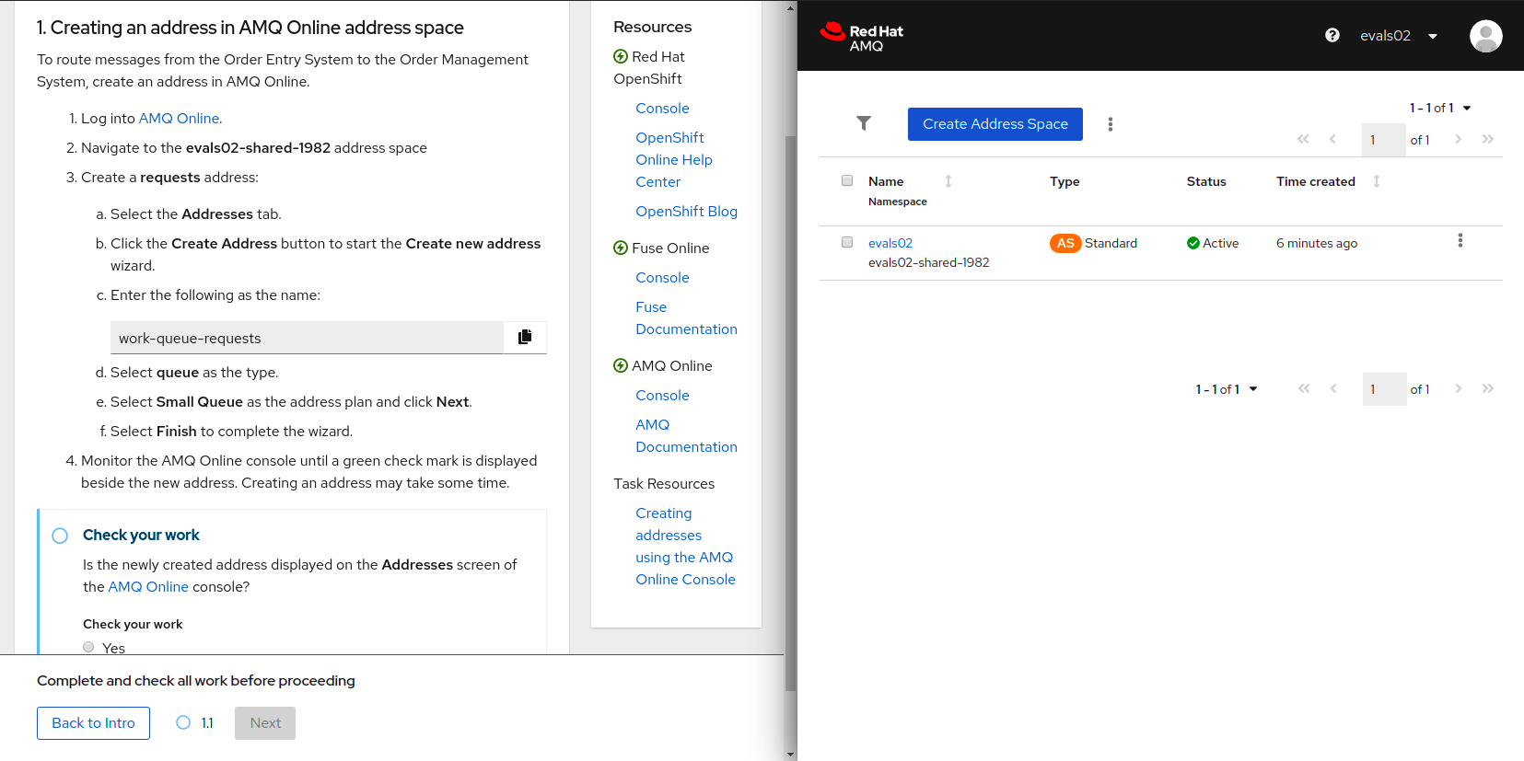Click the AMQ Online status icon
This screenshot has width=1524, height=761.
coord(621,365)
